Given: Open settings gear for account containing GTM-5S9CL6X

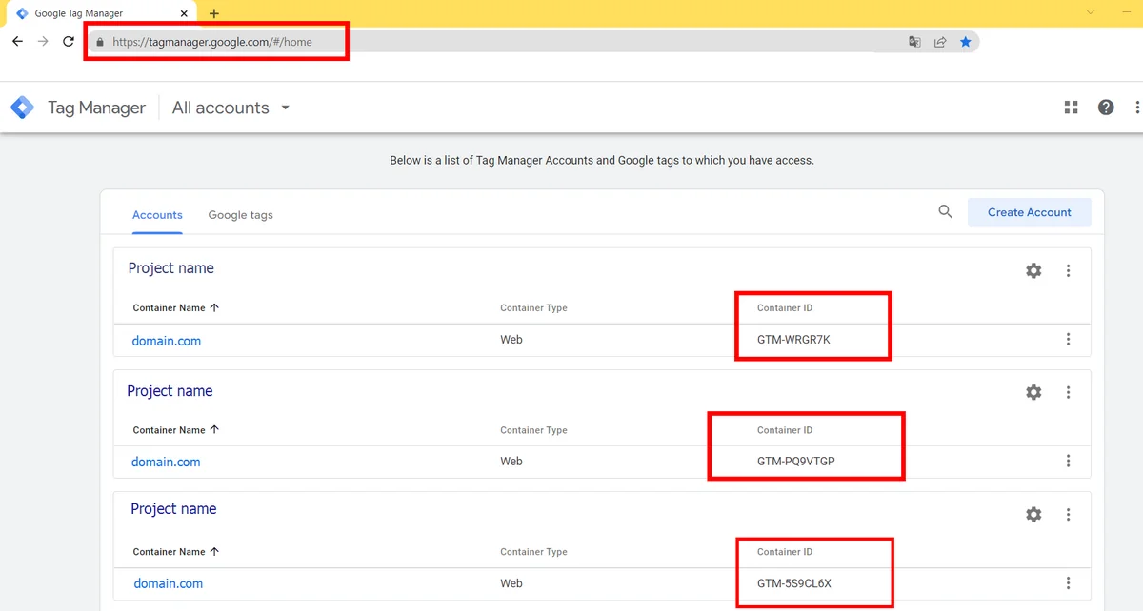Looking at the screenshot, I should (x=1033, y=515).
